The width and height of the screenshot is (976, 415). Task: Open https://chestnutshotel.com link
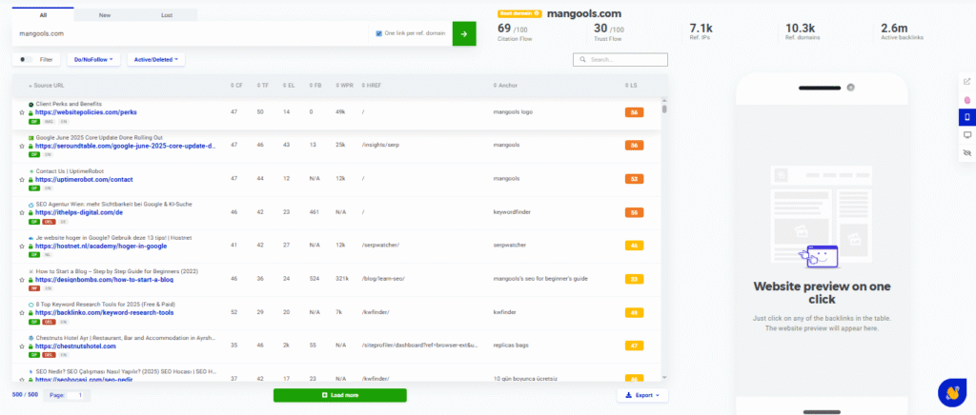(x=76, y=346)
